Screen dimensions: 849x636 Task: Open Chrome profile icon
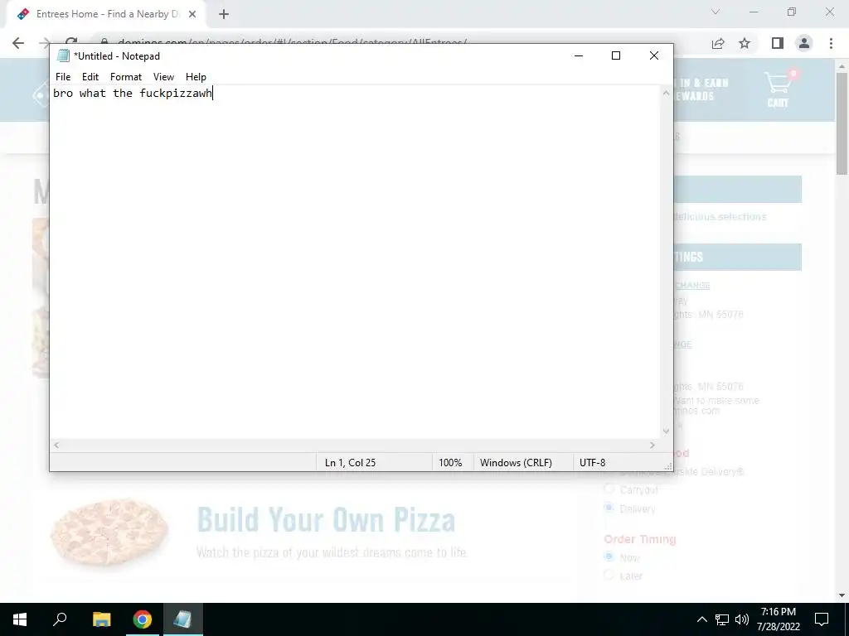click(804, 43)
